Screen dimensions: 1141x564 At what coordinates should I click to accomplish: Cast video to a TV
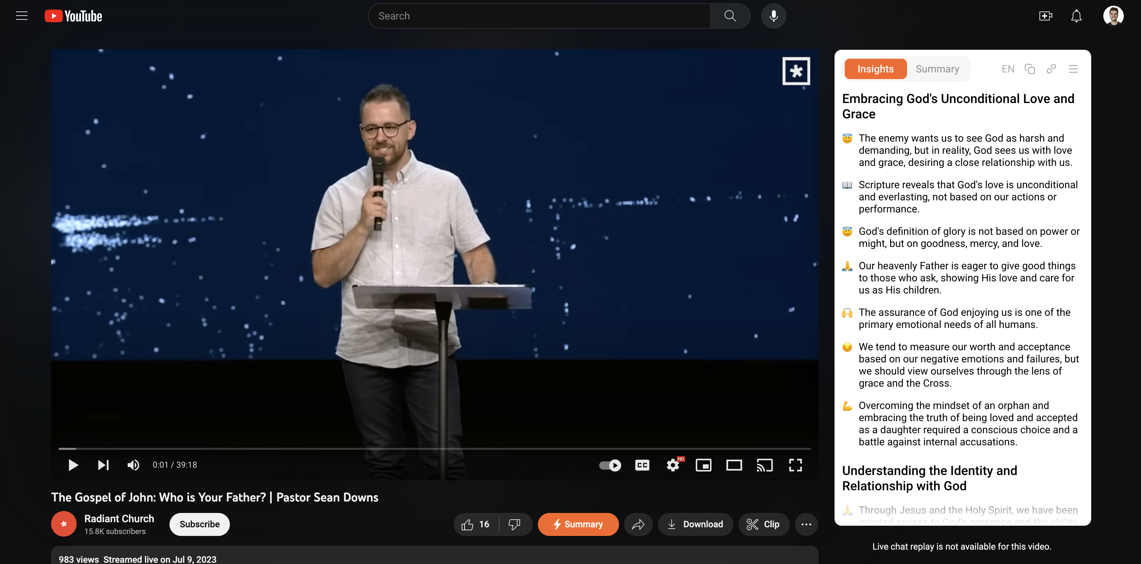(765, 465)
